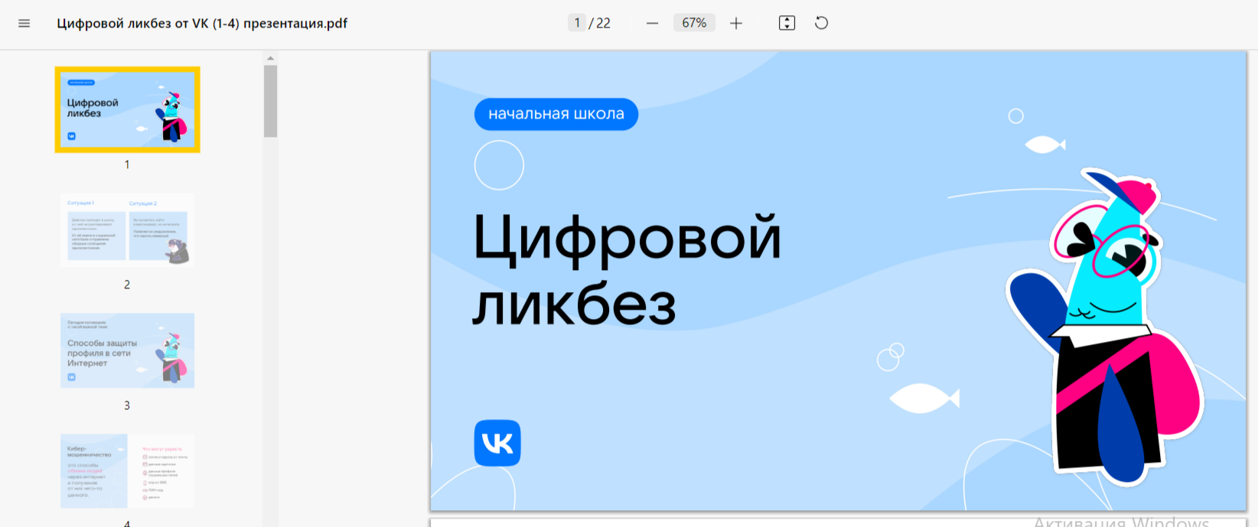Viewport: 1258px width, 527px height.
Task: Edit the current page number field
Action: click(577, 23)
